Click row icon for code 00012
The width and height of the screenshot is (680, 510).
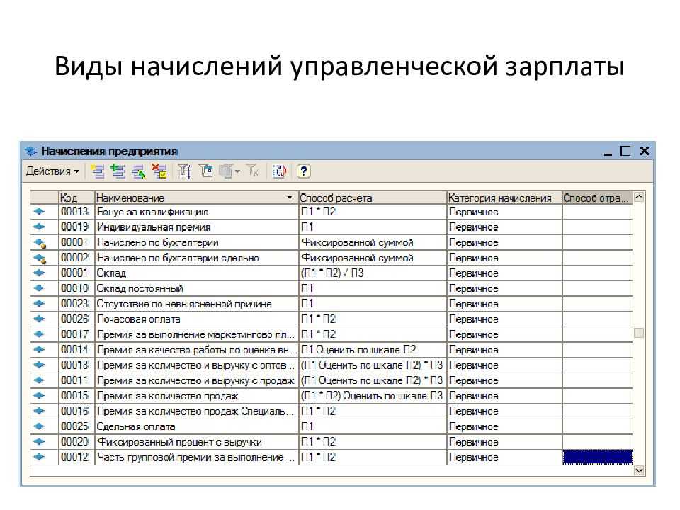pos(40,457)
